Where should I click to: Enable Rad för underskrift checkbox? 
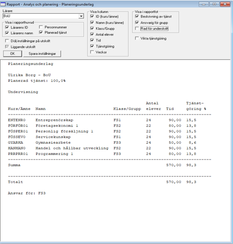137,29
